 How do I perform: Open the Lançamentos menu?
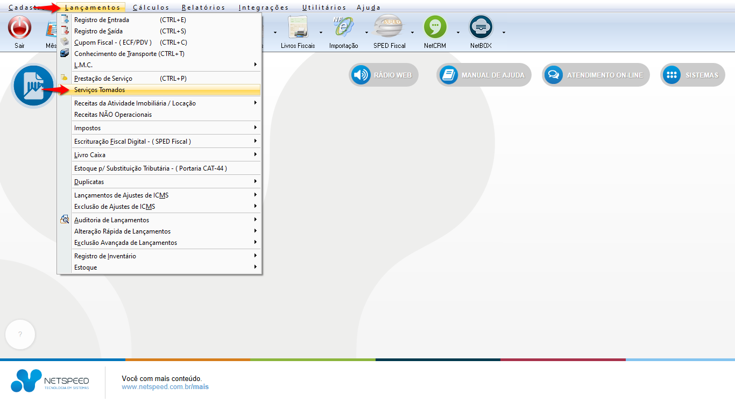[92, 8]
